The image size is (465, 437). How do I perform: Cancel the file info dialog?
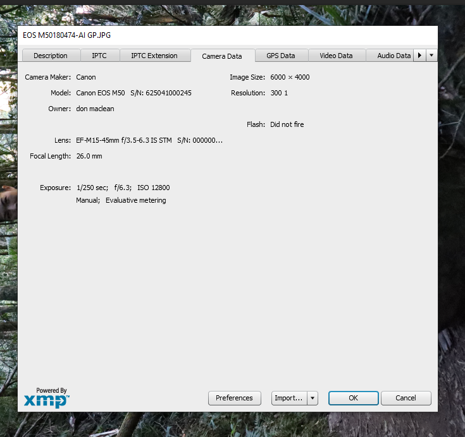(x=406, y=398)
